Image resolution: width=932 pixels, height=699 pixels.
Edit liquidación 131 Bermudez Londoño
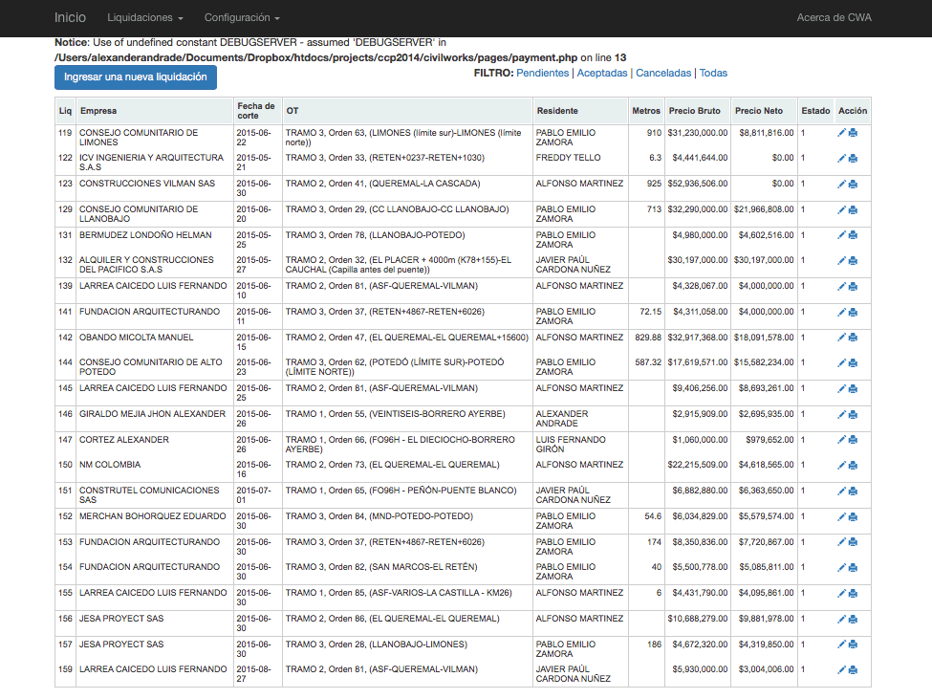click(841, 235)
